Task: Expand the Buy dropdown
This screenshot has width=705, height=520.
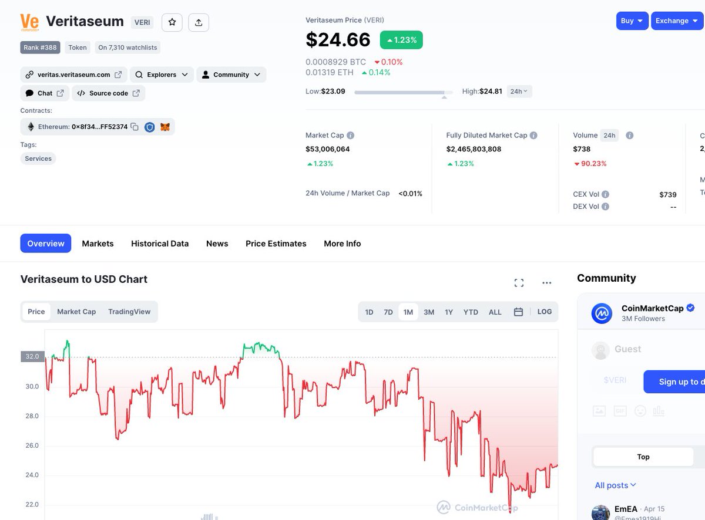Action: pyautogui.click(x=632, y=21)
